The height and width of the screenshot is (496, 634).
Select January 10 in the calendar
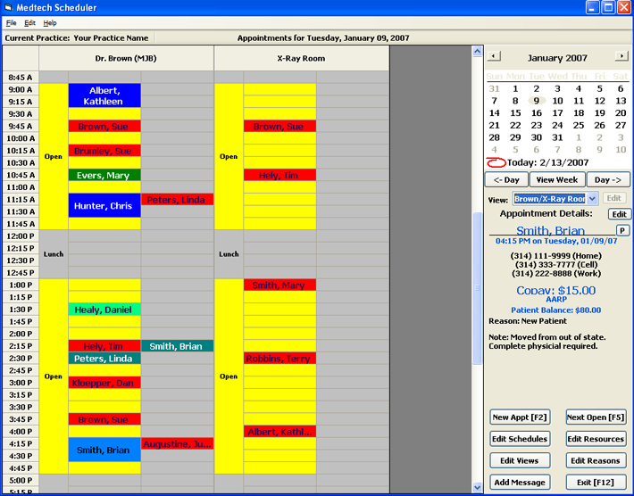click(x=557, y=101)
